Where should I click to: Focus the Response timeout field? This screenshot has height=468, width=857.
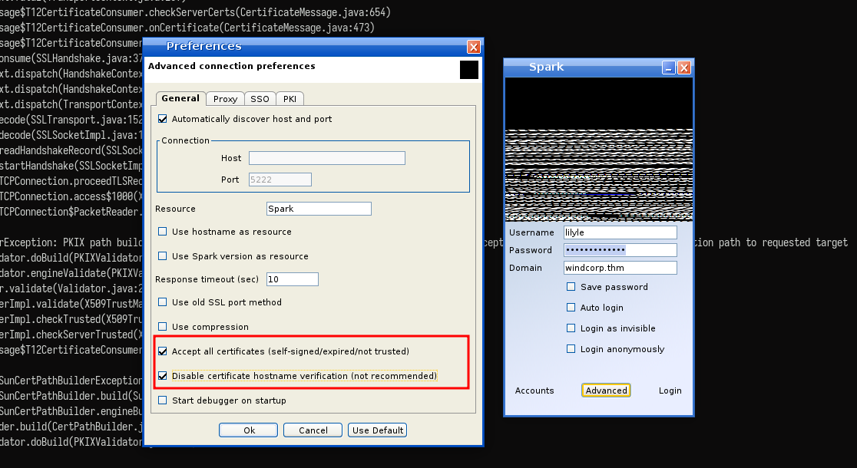pos(293,279)
